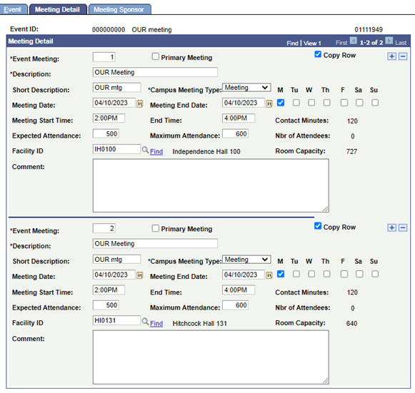This screenshot has width=415, height=393.
Task: Open calendar for meeting 1 Meeting End Date
Action: click(269, 103)
